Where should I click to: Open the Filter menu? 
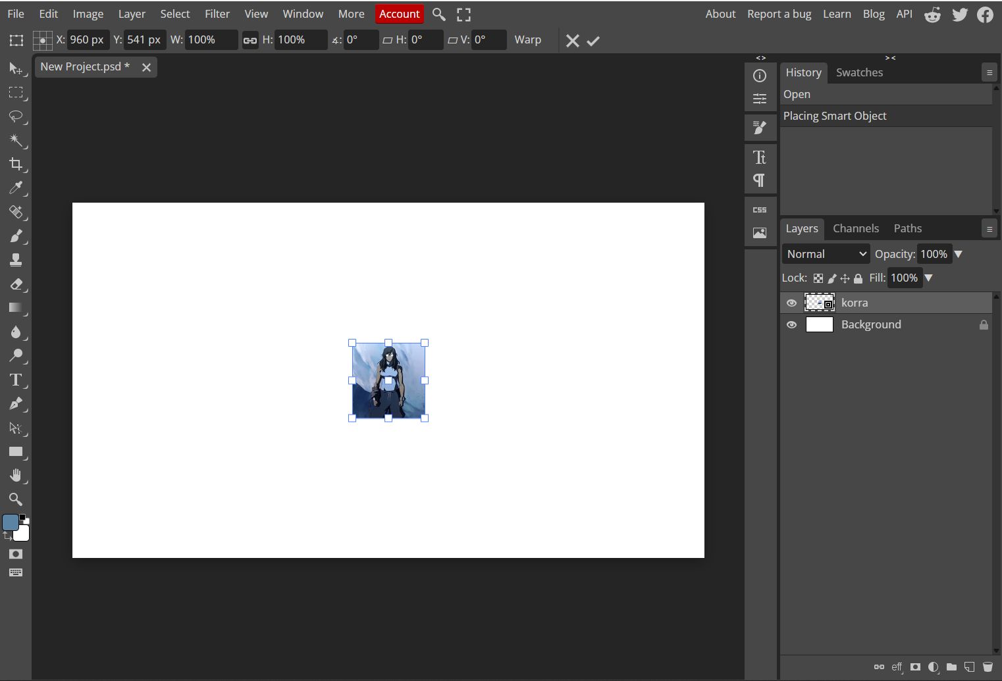pos(217,13)
